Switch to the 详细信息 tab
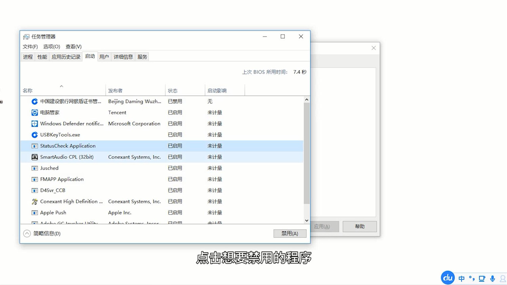 point(123,57)
